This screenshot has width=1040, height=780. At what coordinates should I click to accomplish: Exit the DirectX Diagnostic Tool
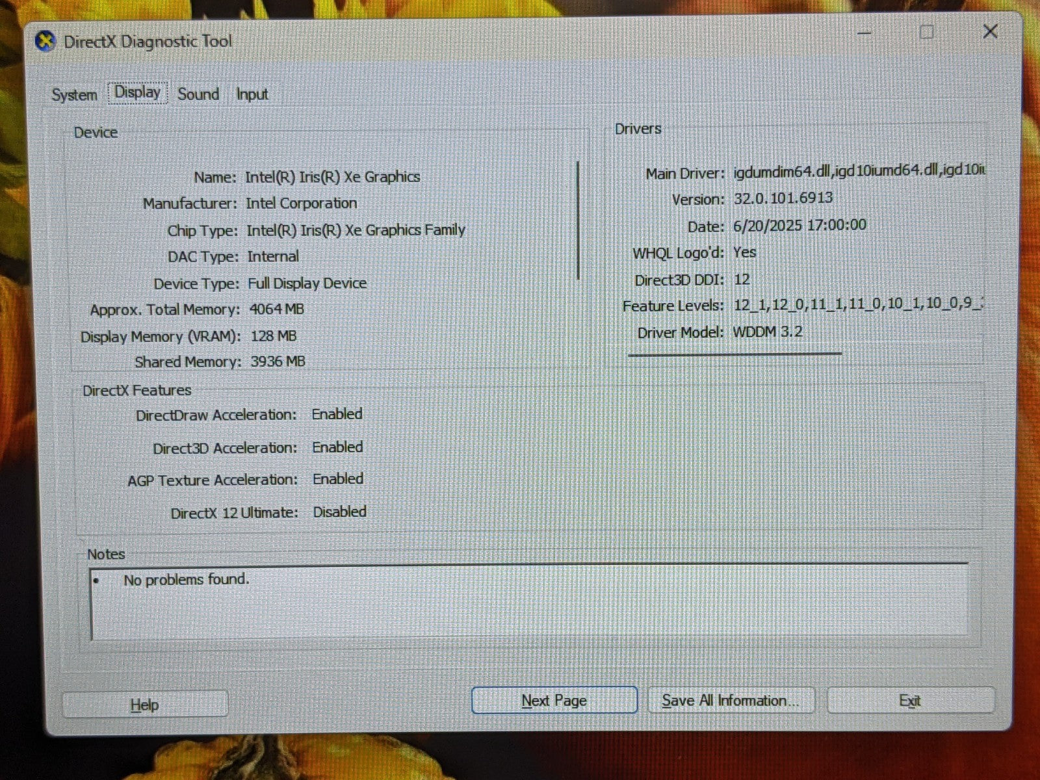click(x=910, y=701)
